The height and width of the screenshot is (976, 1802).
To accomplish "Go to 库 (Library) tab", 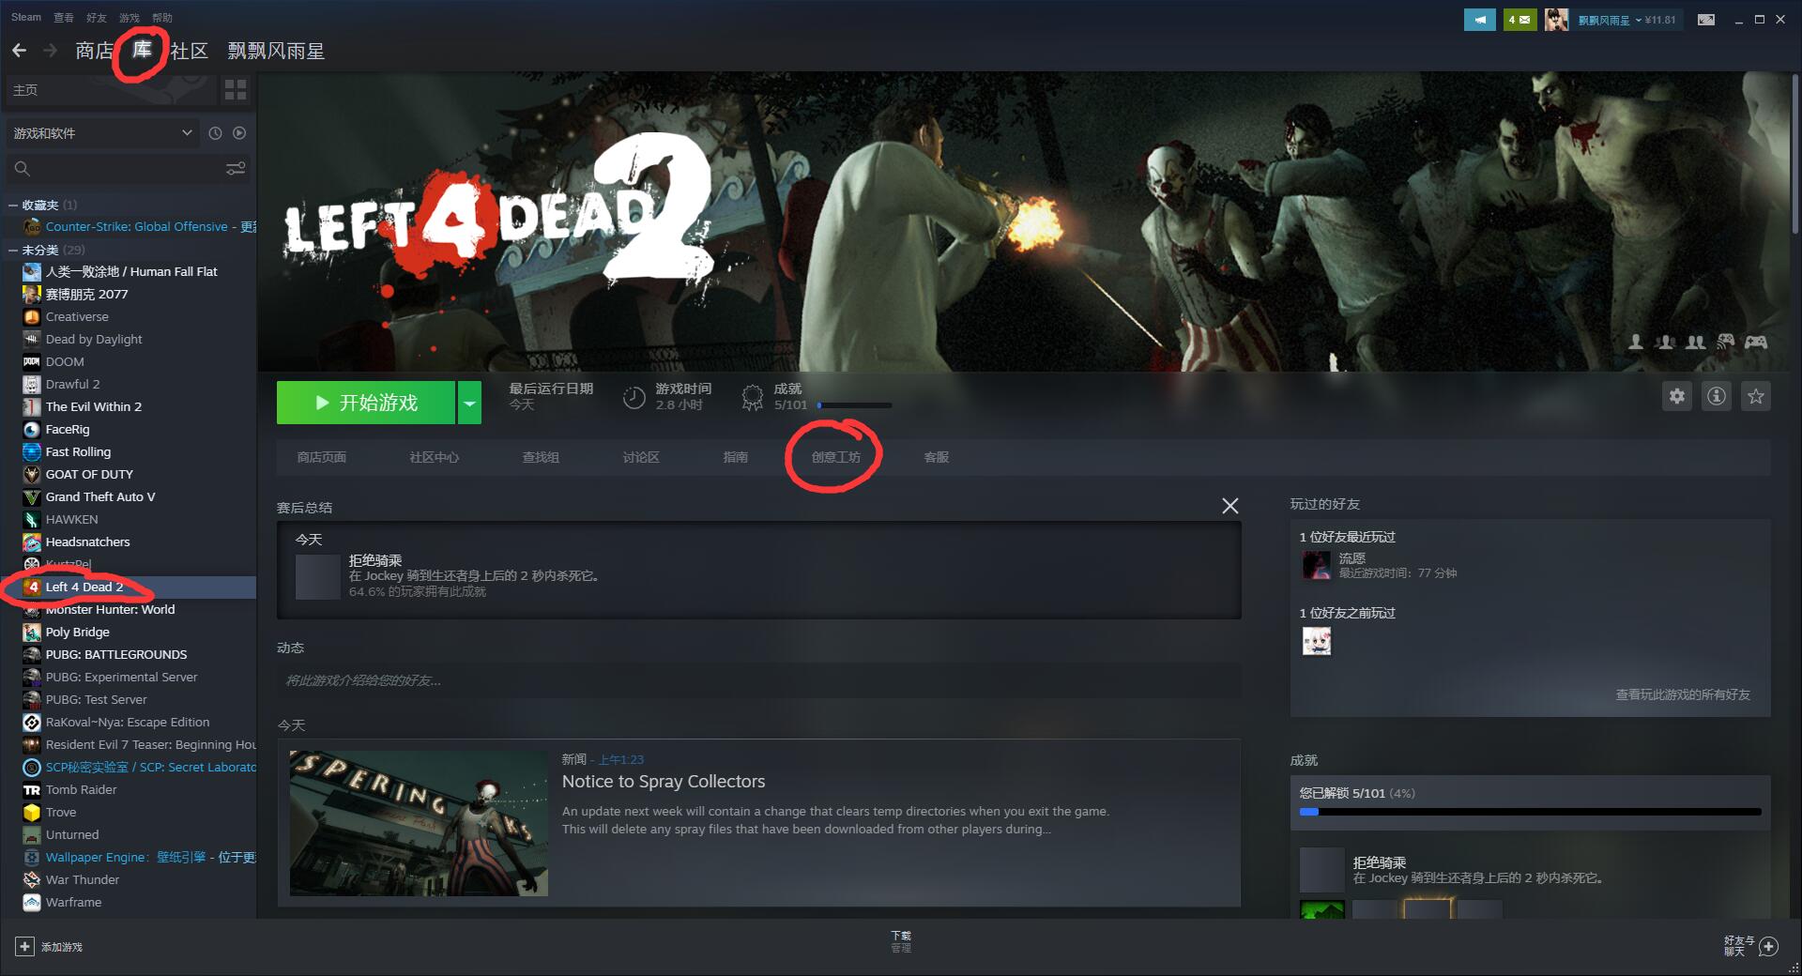I will click(x=142, y=50).
